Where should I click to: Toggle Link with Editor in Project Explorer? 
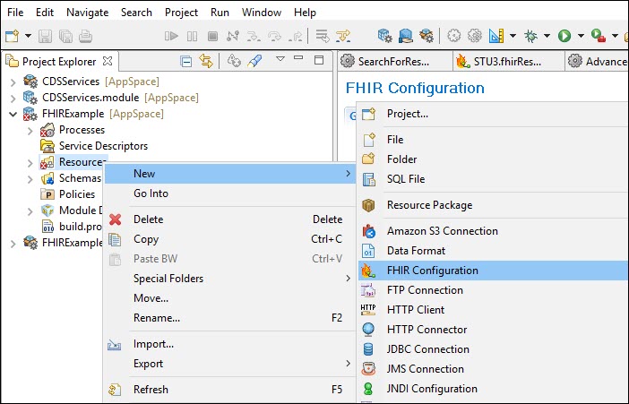(206, 61)
